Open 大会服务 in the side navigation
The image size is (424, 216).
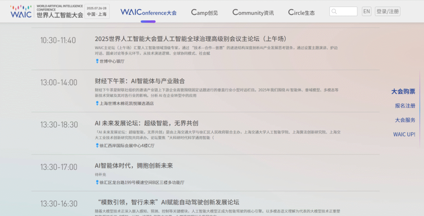[405, 120]
